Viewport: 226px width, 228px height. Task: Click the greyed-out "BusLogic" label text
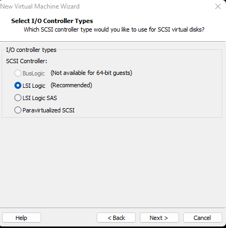tap(34, 73)
